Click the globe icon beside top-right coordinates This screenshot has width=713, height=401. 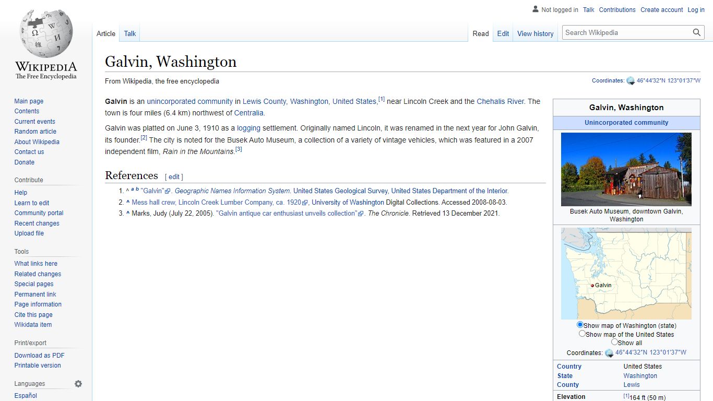631,81
